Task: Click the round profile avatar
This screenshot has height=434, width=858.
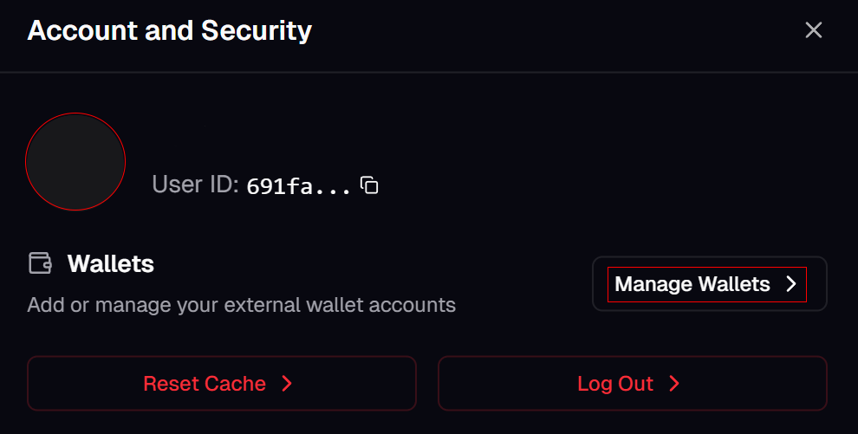Action: (75, 161)
